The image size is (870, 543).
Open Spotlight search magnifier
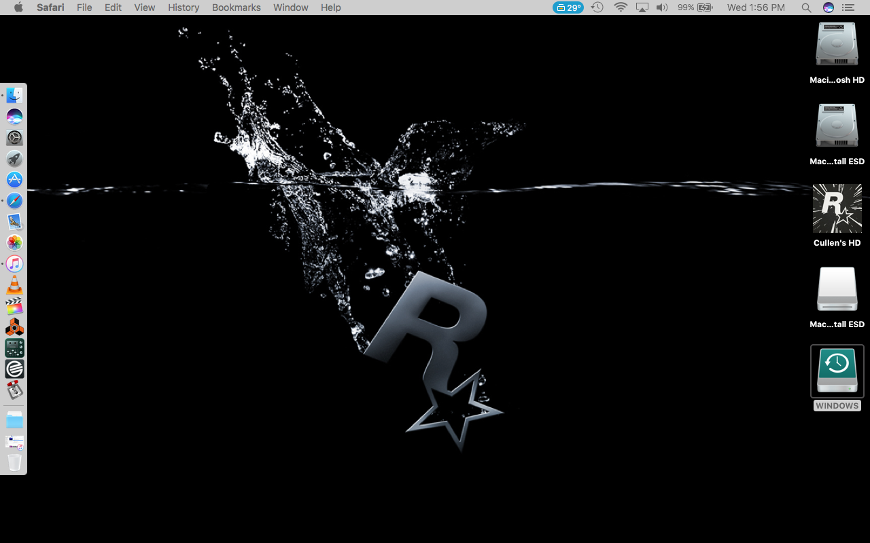click(806, 7)
